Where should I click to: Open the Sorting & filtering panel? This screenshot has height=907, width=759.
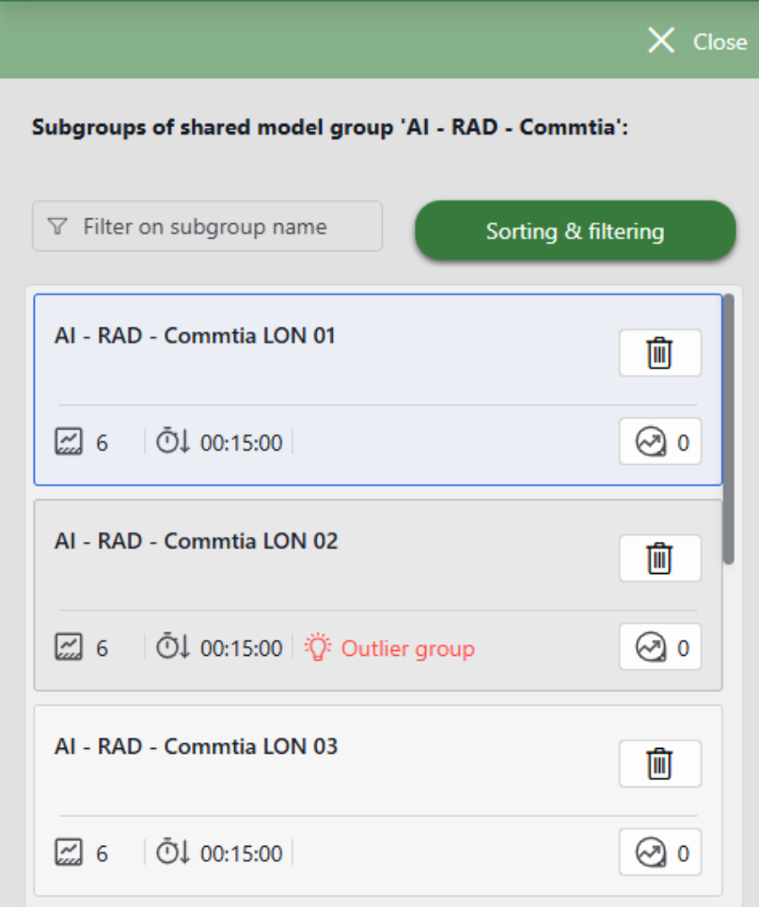point(574,231)
